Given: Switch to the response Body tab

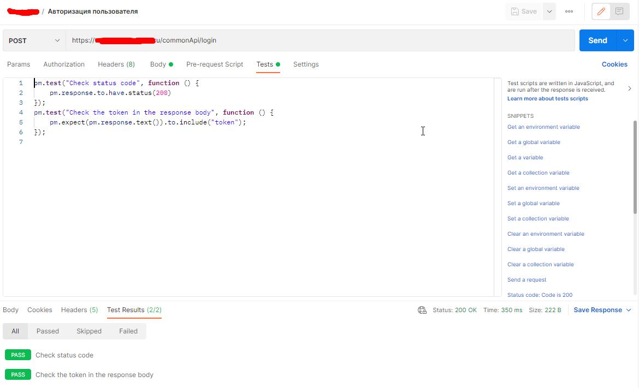Looking at the screenshot, I should tap(10, 309).
